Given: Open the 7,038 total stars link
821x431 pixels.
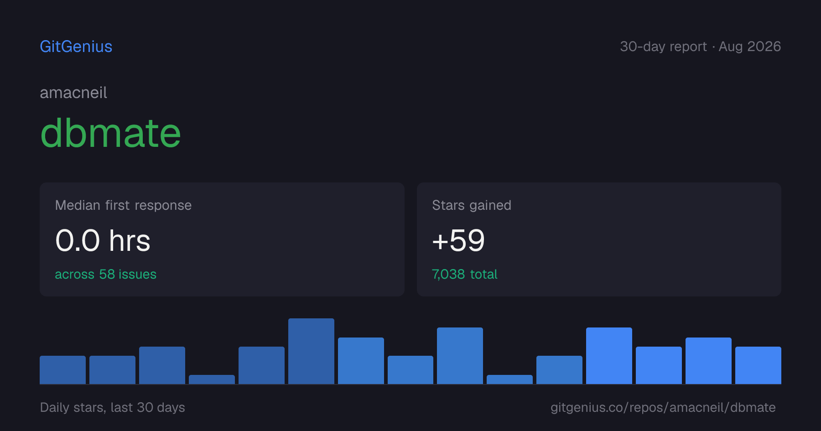Looking at the screenshot, I should pyautogui.click(x=464, y=274).
